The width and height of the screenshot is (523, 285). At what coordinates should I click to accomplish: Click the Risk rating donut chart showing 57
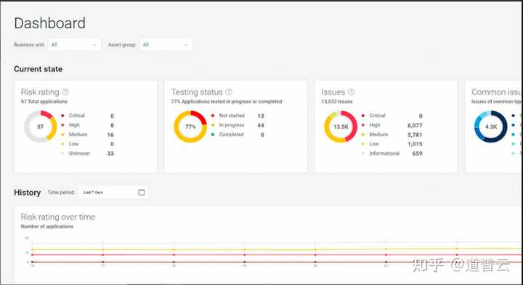pos(41,127)
